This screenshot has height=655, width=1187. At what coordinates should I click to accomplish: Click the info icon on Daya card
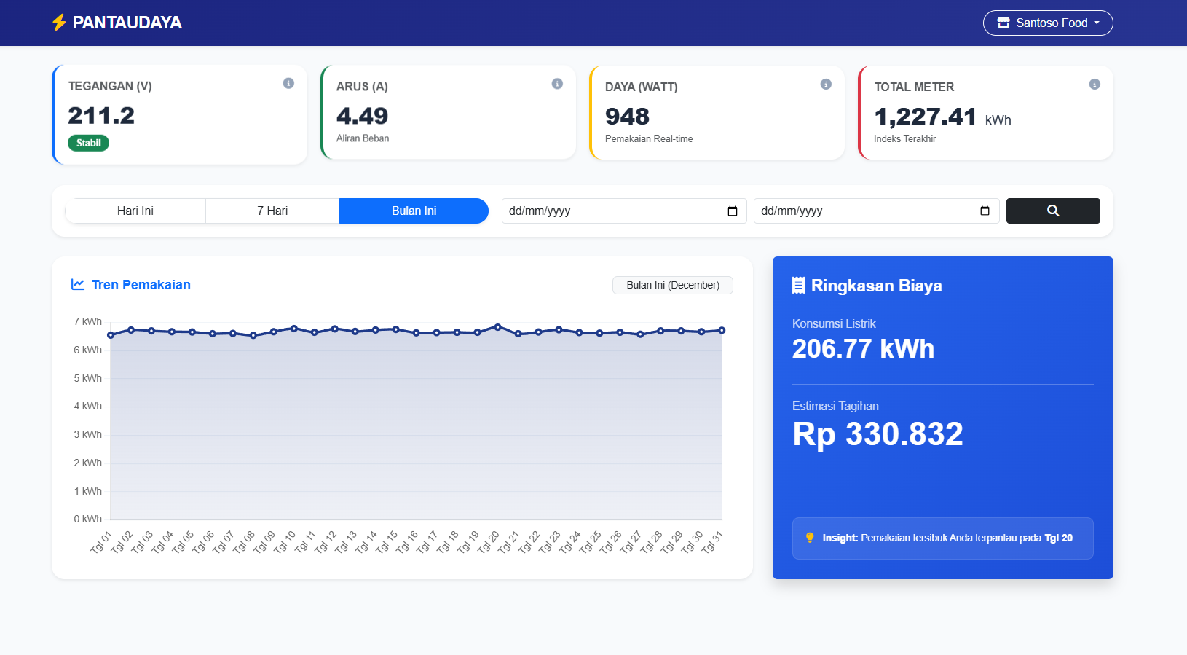[826, 85]
